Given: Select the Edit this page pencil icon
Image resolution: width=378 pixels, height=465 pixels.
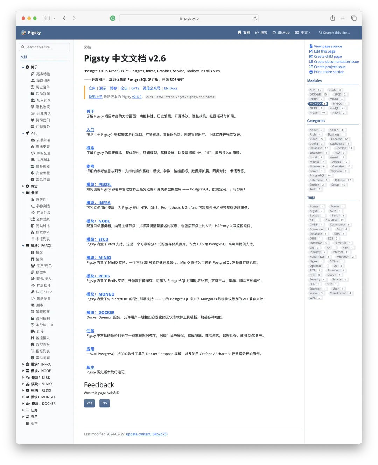Looking at the screenshot, I should click(311, 51).
